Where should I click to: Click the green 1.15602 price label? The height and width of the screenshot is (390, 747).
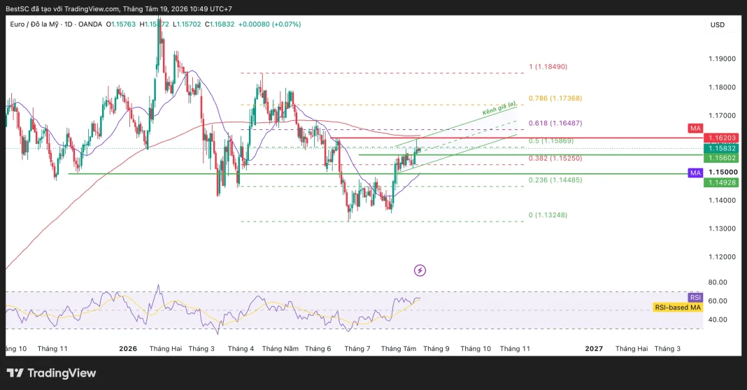723,158
